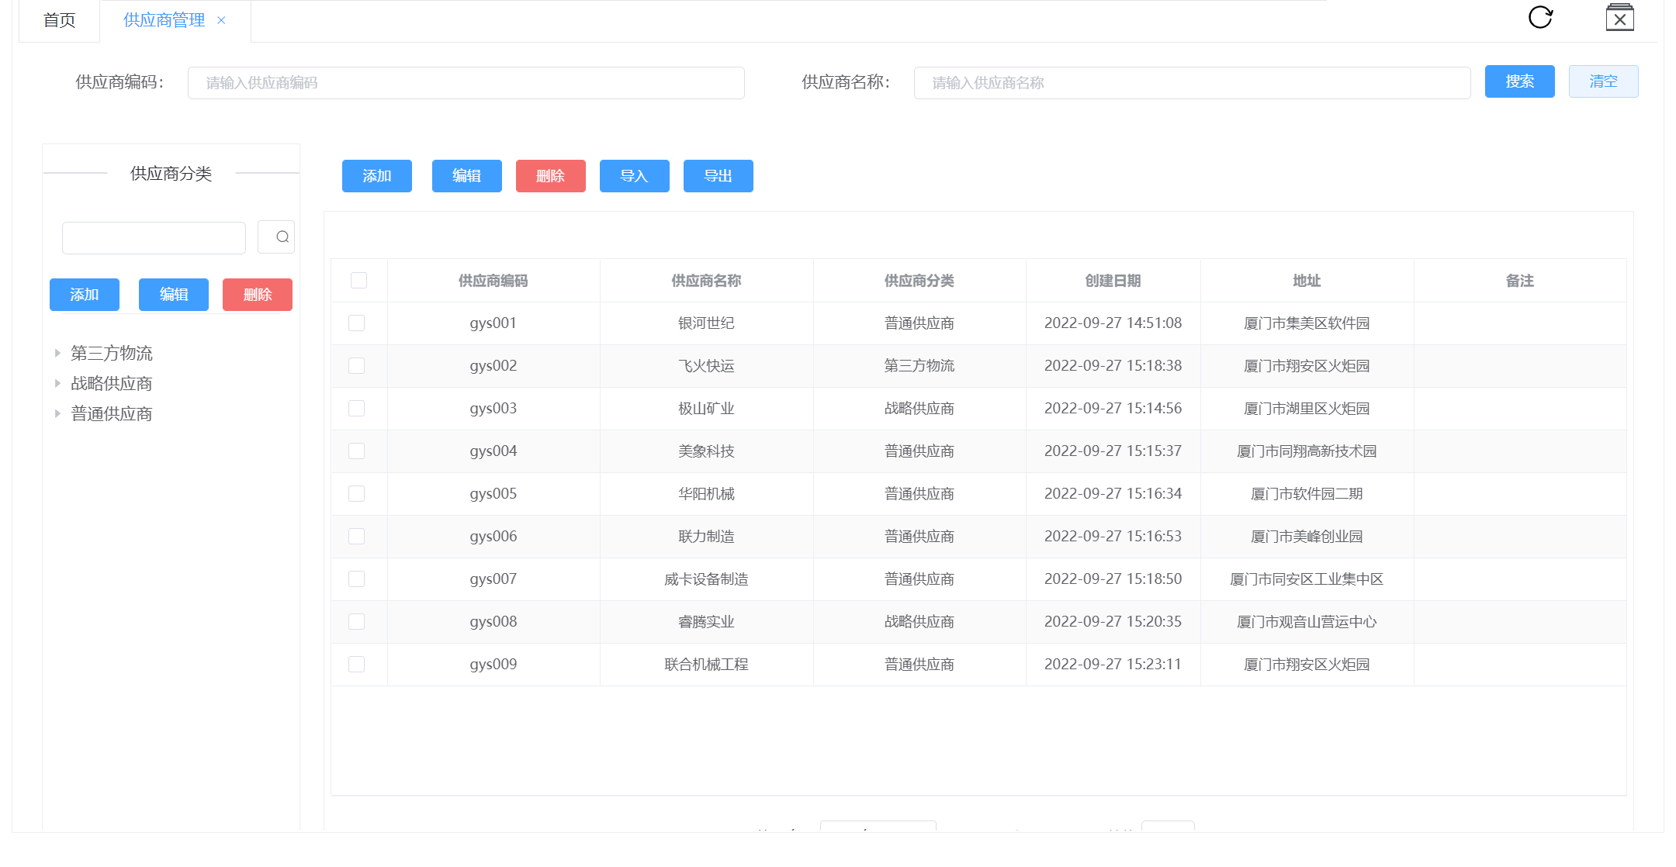Expand the 战略供应商 category arrow
Image resolution: width=1676 pixels, height=867 pixels.
tap(57, 384)
